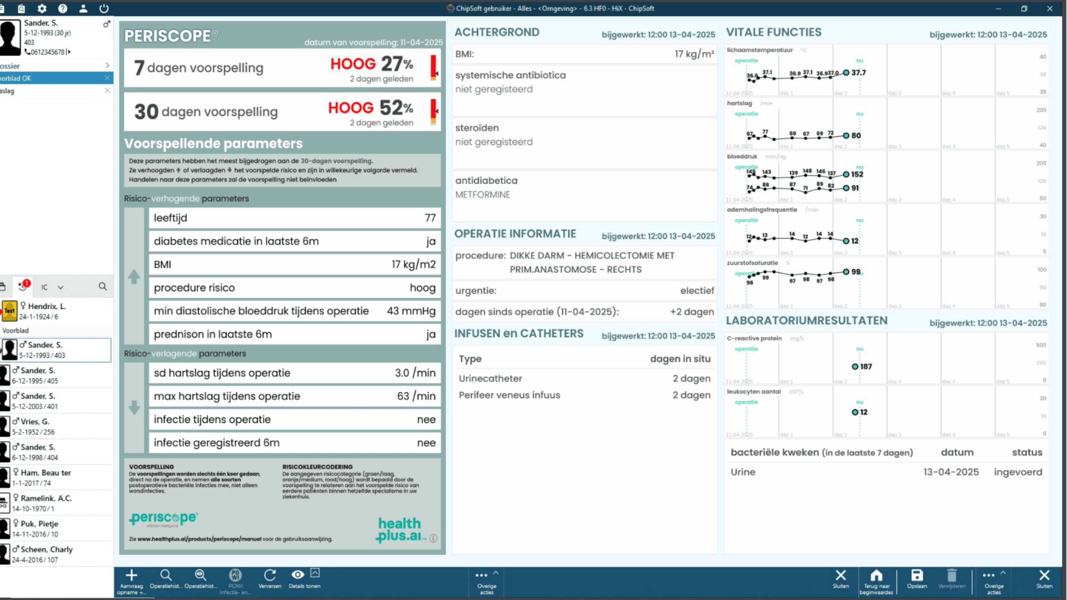Screen dimensions: 1067x600
Task: Open the POWI Infectie button
Action: click(235, 576)
